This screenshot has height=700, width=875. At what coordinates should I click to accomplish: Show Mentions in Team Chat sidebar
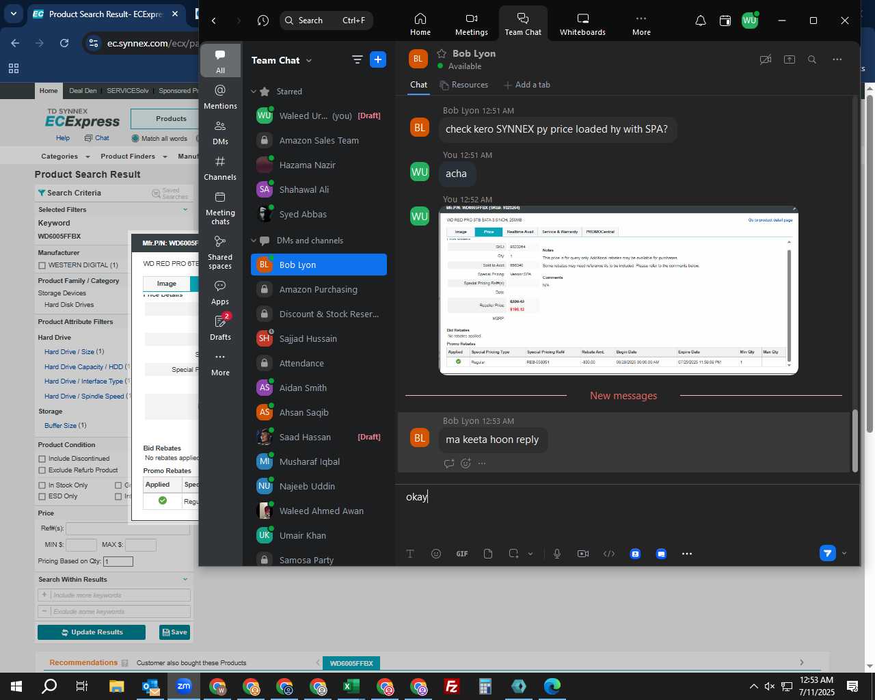point(220,96)
